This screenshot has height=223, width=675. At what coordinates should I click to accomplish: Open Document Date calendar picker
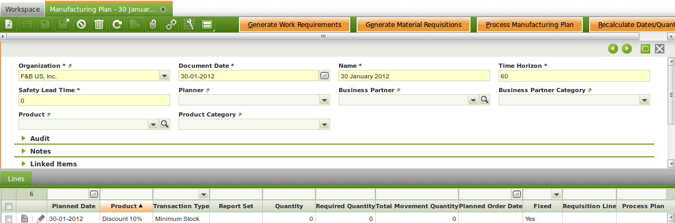(x=324, y=76)
